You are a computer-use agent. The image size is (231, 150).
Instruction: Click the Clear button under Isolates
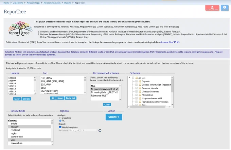point(17,99)
